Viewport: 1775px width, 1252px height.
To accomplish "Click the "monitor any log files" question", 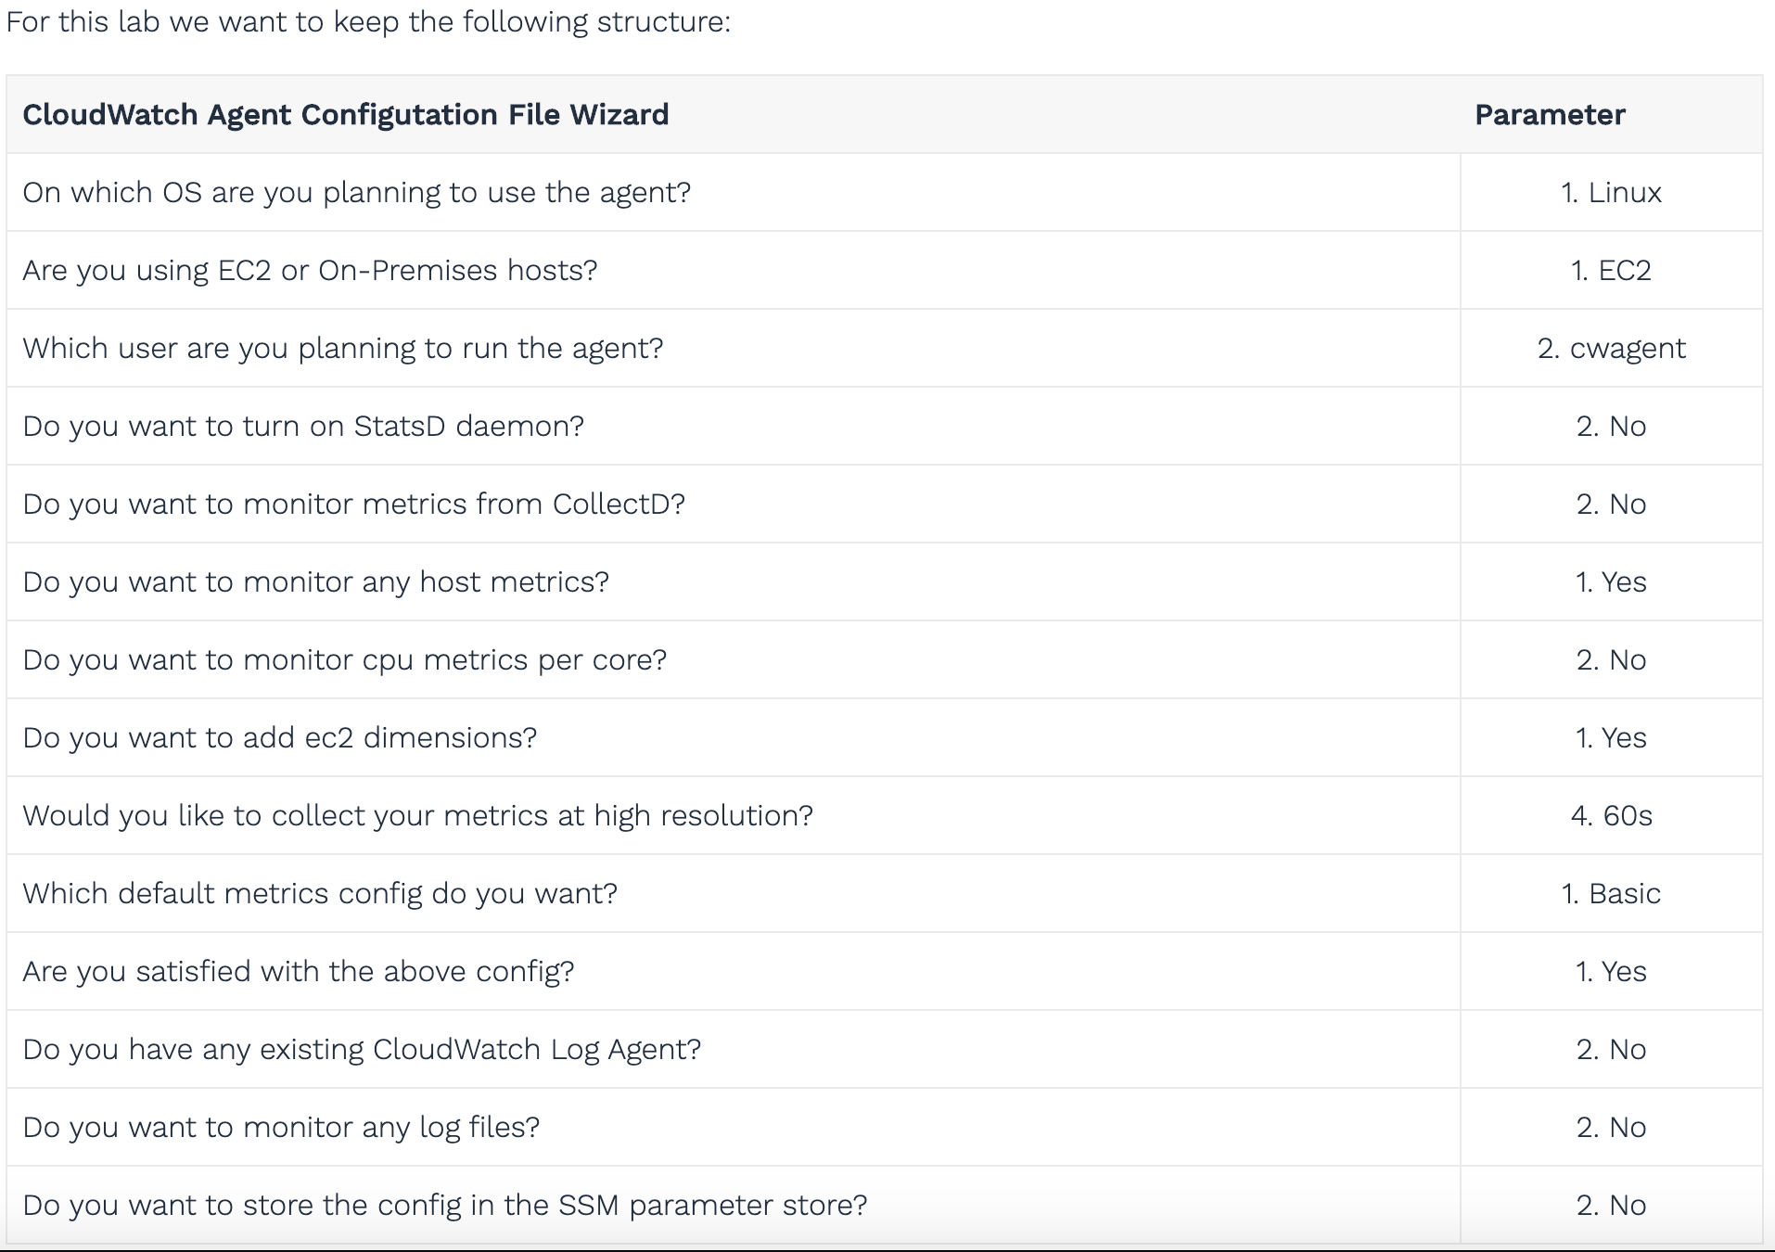I will click(281, 1128).
